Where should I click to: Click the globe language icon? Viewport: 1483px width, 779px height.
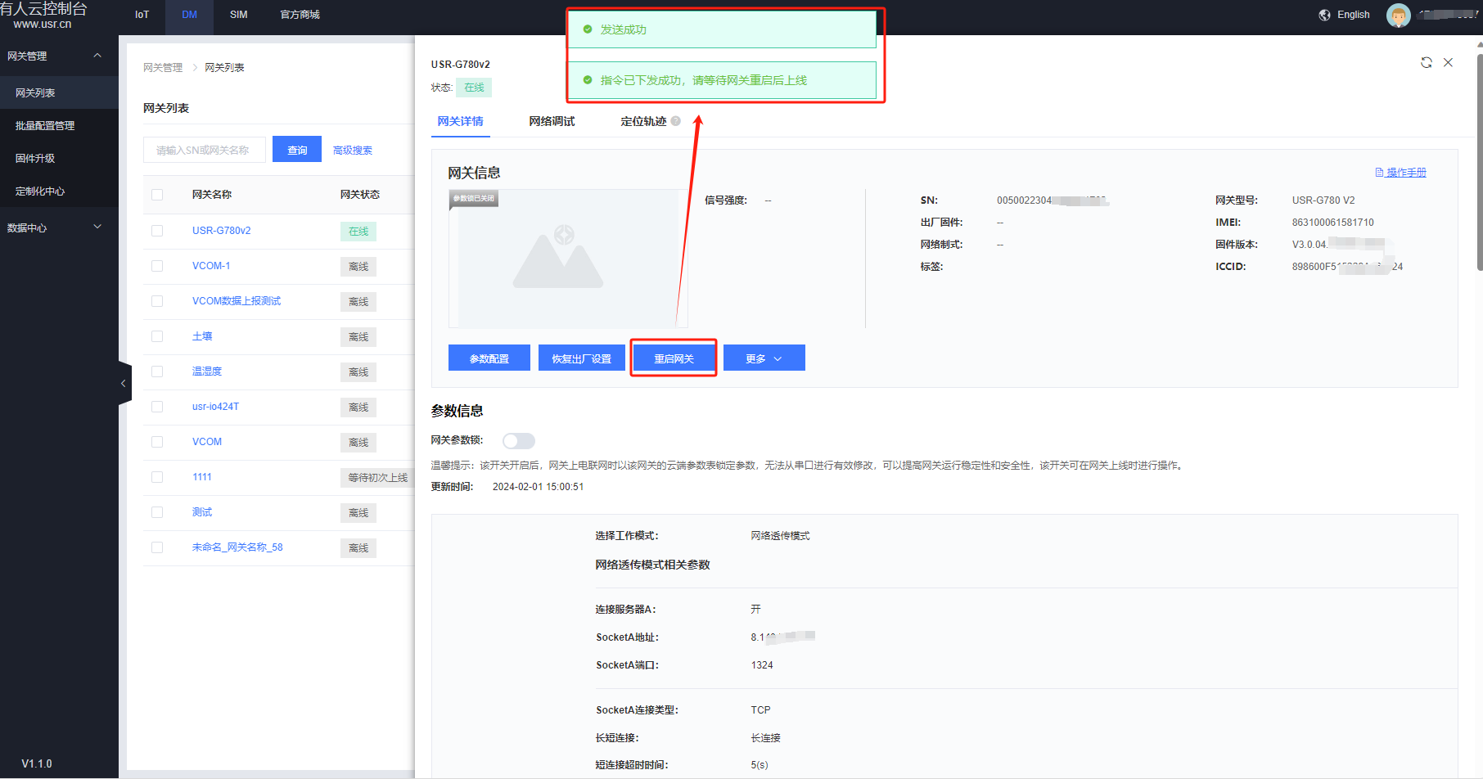(x=1324, y=15)
